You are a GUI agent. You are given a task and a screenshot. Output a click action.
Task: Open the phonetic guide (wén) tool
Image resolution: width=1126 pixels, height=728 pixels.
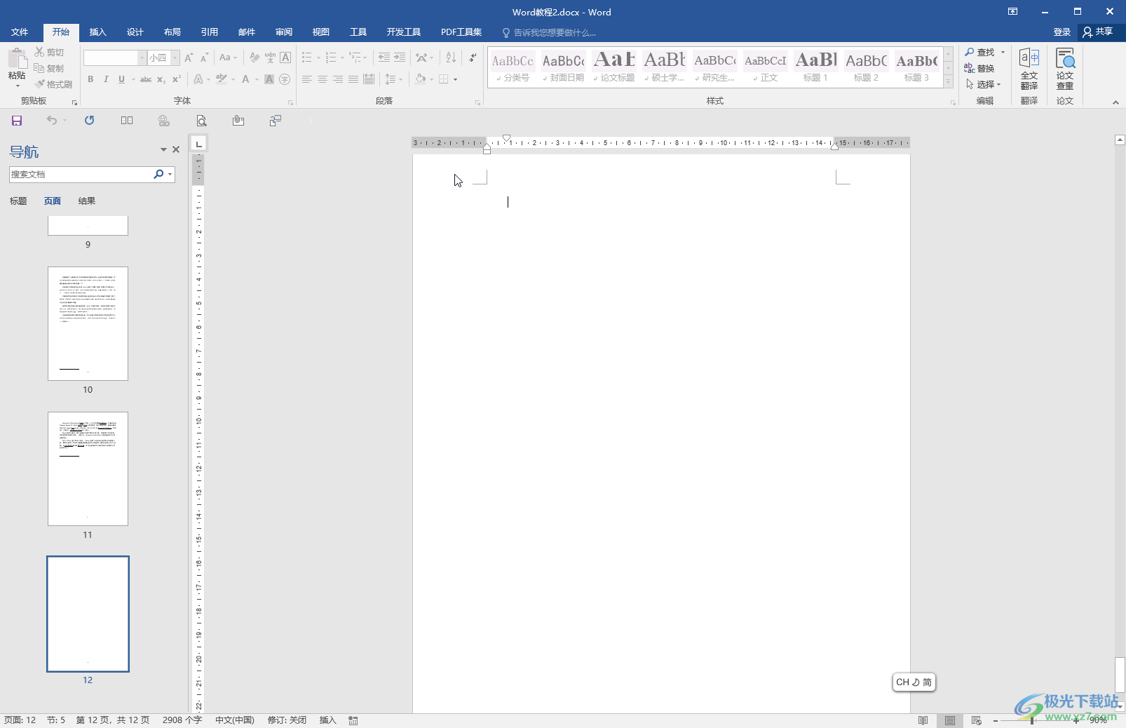(x=270, y=58)
